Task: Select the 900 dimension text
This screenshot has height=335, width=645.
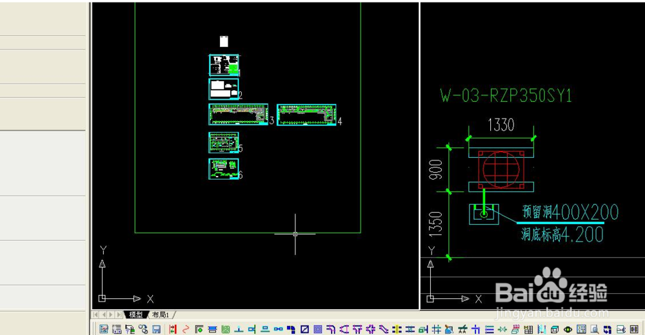Action: [435, 169]
